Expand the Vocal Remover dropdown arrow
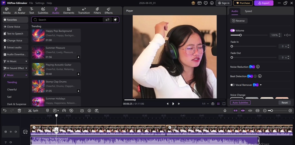Viewport: 295px width, 145px height. click(x=261, y=85)
